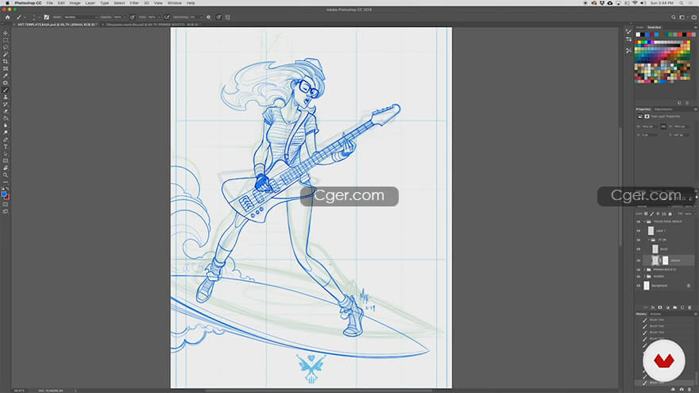Select the Crop tool
Viewport: 699px width, 393px height.
[x=6, y=61]
